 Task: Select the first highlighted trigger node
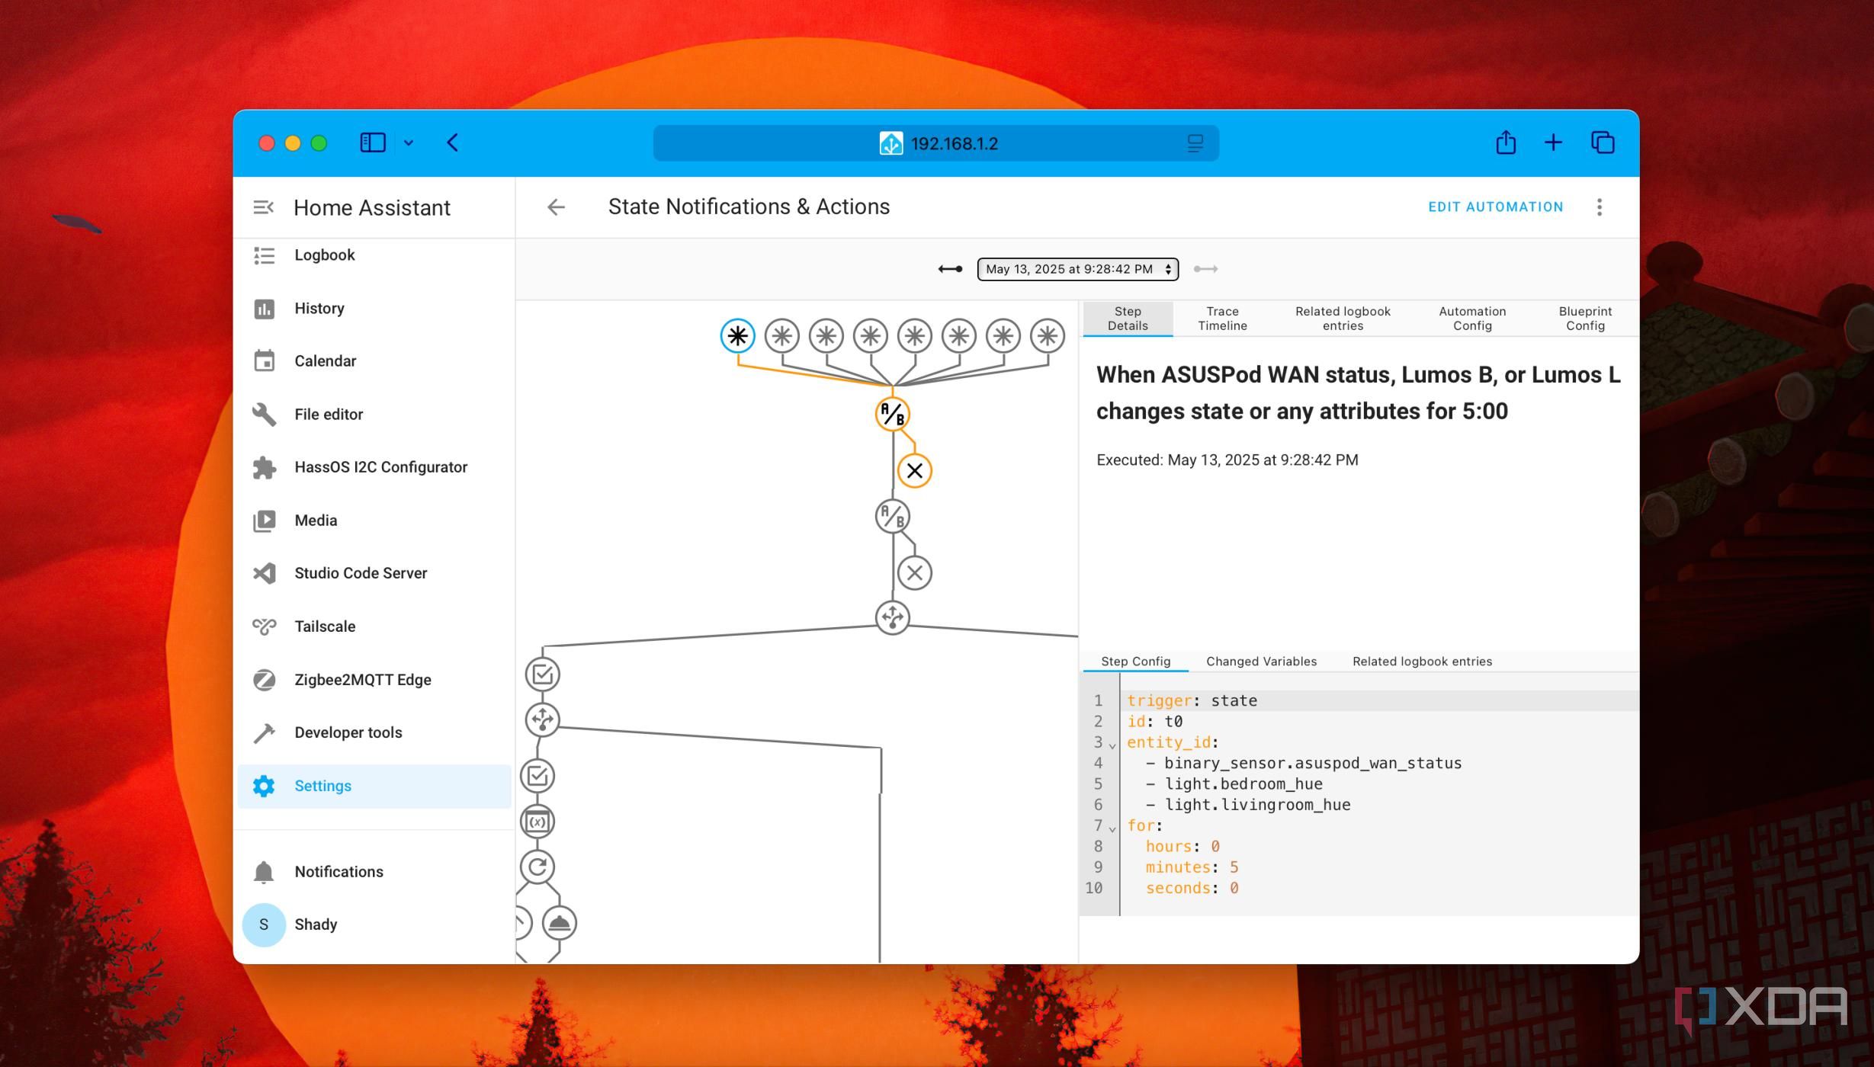(737, 335)
